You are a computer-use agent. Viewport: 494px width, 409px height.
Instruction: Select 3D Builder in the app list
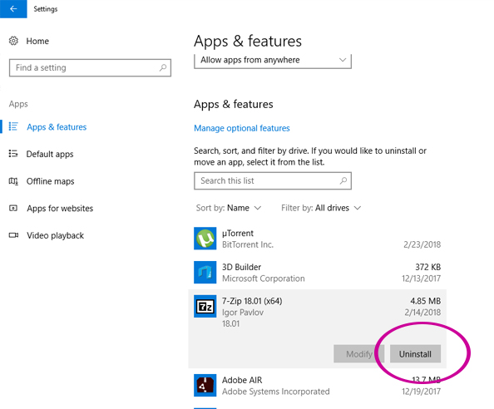(x=317, y=273)
